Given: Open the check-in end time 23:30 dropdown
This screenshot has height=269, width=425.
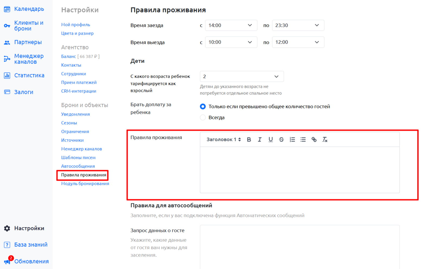Looking at the screenshot, I should tap(298, 25).
